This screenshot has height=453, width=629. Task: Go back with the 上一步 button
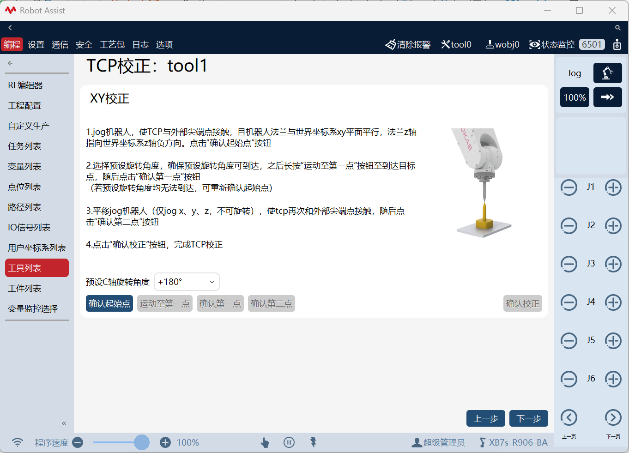click(x=486, y=418)
